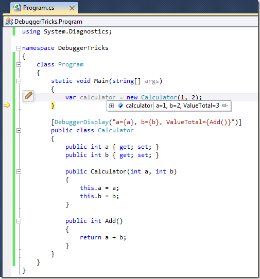The image size is (260, 279).
Task: Click the args parameter in Main
Action: click(x=151, y=81)
